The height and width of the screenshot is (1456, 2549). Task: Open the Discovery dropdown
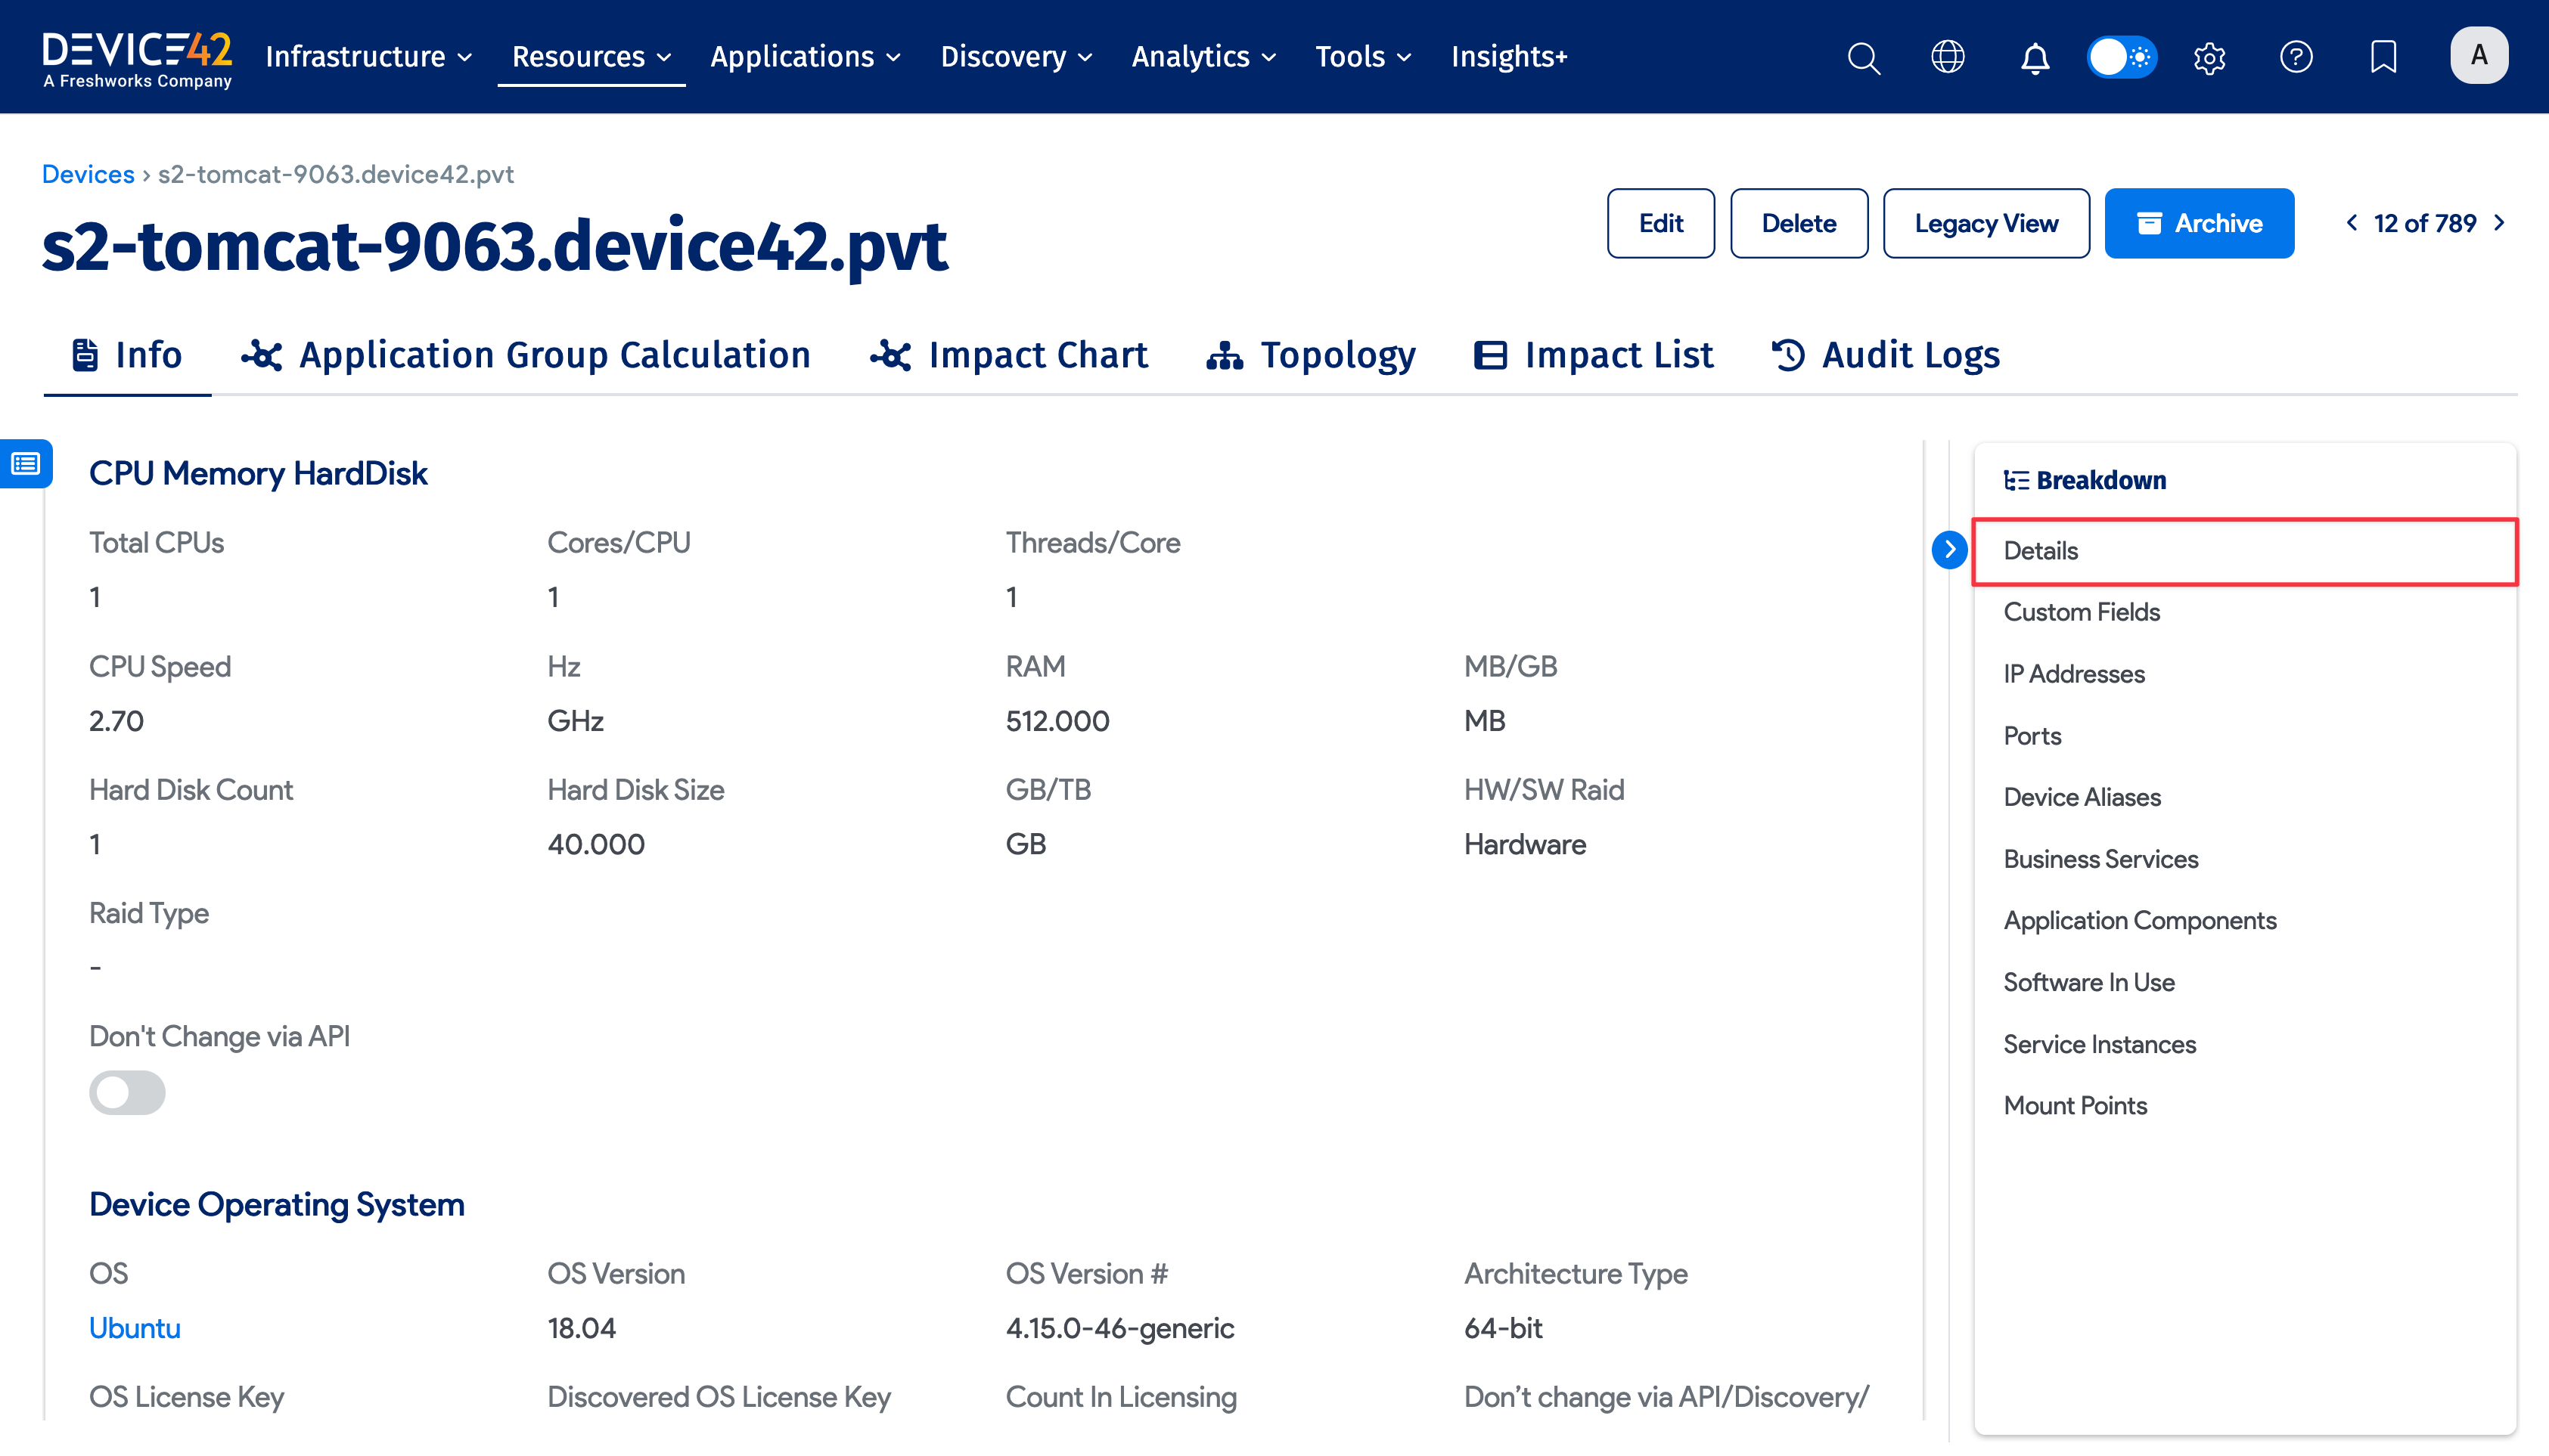pos(1015,57)
